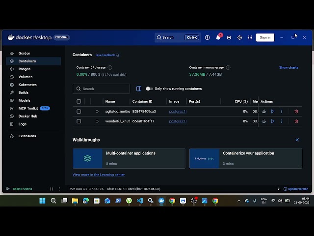Image resolution: width=314 pixels, height=236 pixels.
Task: Check the wonderful_knuth row checkbox
Action: pos(78,121)
